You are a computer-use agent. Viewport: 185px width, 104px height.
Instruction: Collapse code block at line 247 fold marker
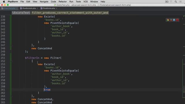tap(11, 45)
